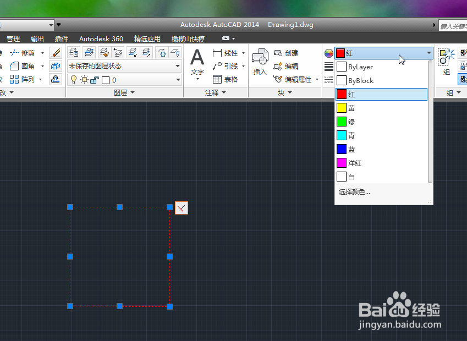Open the unsaved layer state (未保存的图层状态) dropdown

124,66
